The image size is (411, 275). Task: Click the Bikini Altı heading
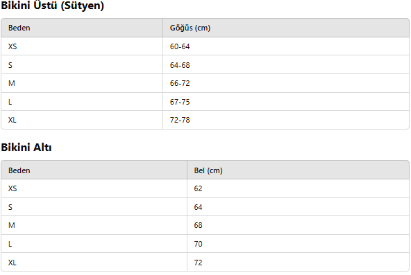26,148
